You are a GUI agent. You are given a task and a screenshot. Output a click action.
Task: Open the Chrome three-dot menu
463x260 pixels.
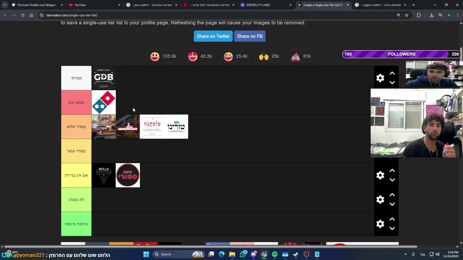[x=458, y=15]
